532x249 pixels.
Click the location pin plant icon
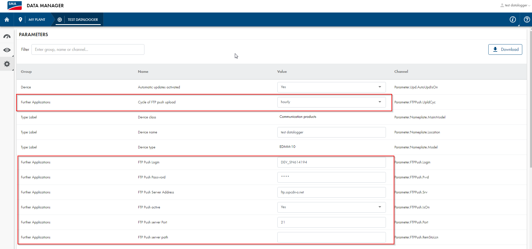20,19
